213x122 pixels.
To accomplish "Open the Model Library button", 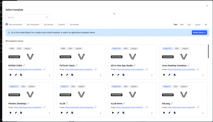I will [x=199, y=33].
